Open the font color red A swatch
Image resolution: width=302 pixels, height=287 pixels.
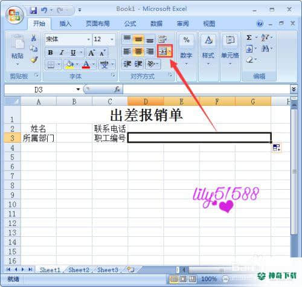pos(86,65)
